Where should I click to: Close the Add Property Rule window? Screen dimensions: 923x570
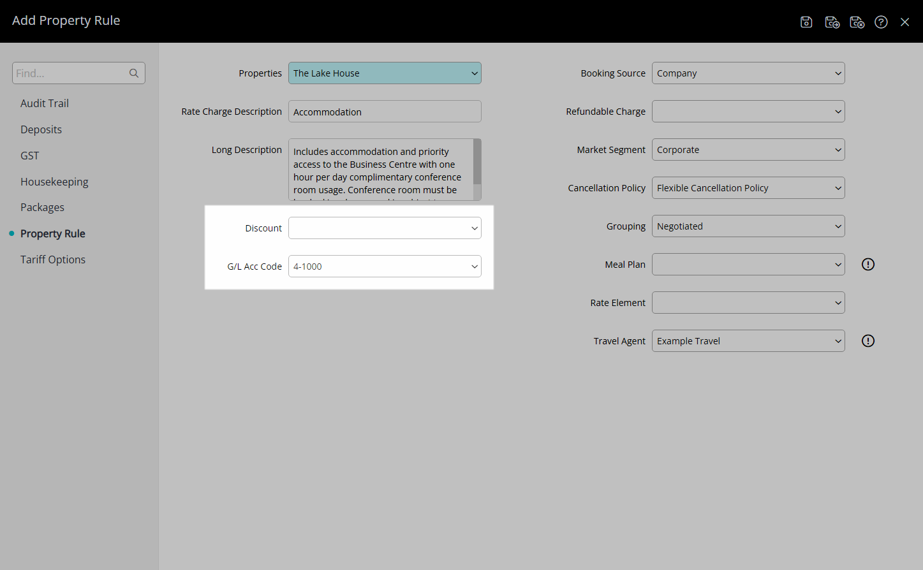[x=905, y=22]
